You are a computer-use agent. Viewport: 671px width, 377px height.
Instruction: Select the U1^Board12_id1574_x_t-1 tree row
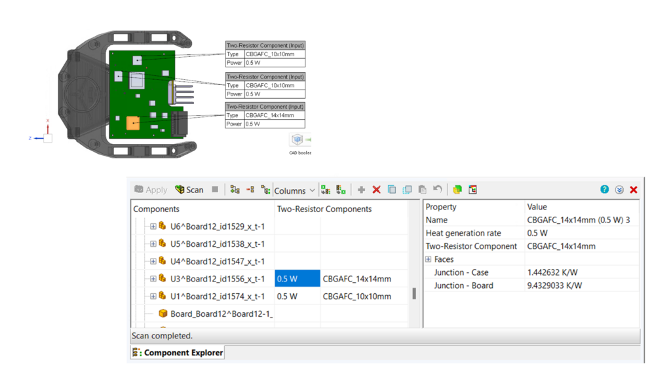pyautogui.click(x=218, y=296)
